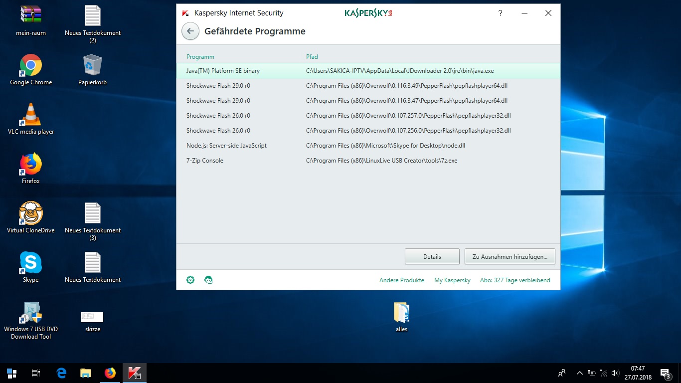Image resolution: width=681 pixels, height=383 pixels.
Task: Sort by the Programm column header
Action: (200, 57)
